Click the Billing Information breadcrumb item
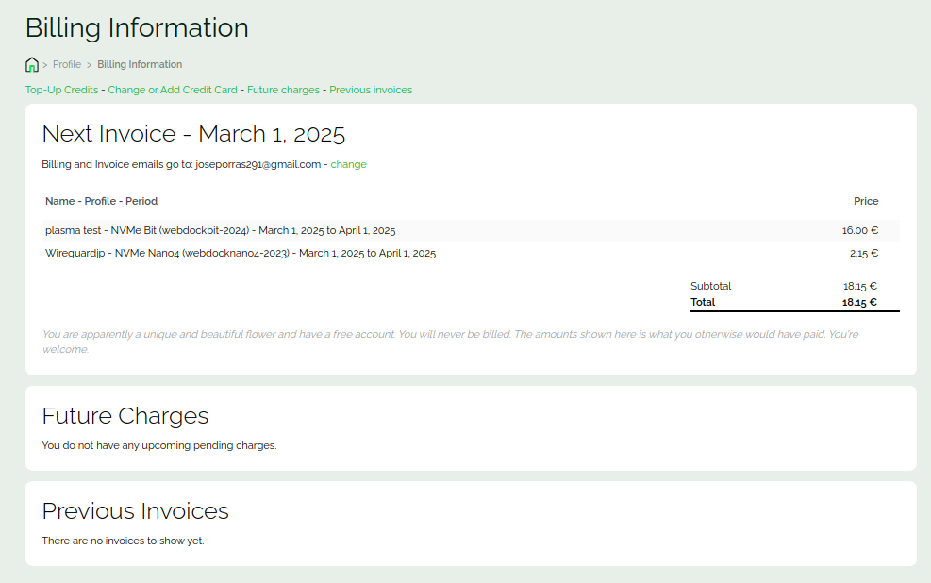931x583 pixels. tap(140, 65)
